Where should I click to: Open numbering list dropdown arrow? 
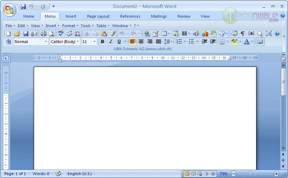(x=185, y=42)
